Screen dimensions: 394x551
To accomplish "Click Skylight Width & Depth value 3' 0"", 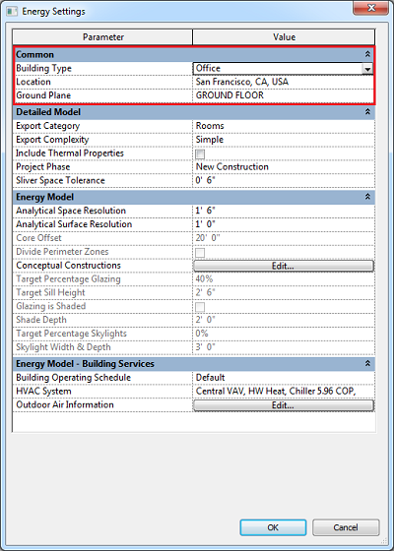I will point(284,347).
